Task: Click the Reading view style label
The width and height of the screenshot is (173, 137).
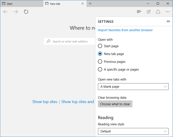Action: [x=111, y=124]
